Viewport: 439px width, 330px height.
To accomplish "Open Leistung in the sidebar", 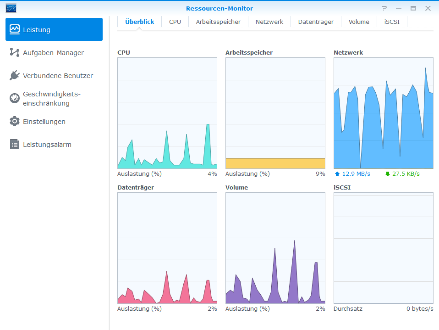I will click(54, 29).
